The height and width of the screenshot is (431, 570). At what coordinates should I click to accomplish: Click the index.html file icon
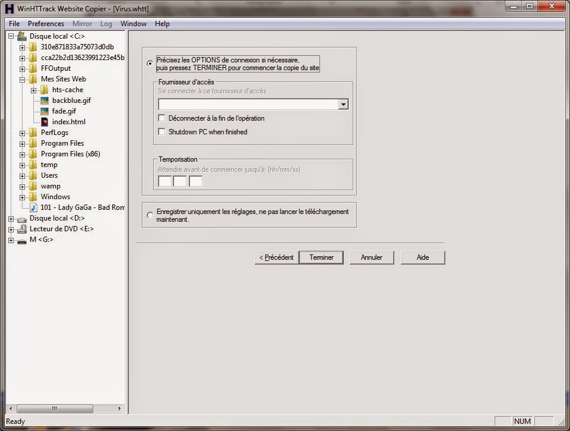point(45,122)
